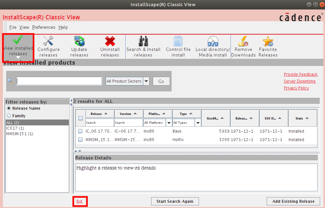Collapse the filter panel divider arrows
Image resolution: width=325 pixels, height=208 pixels.
tap(71, 103)
